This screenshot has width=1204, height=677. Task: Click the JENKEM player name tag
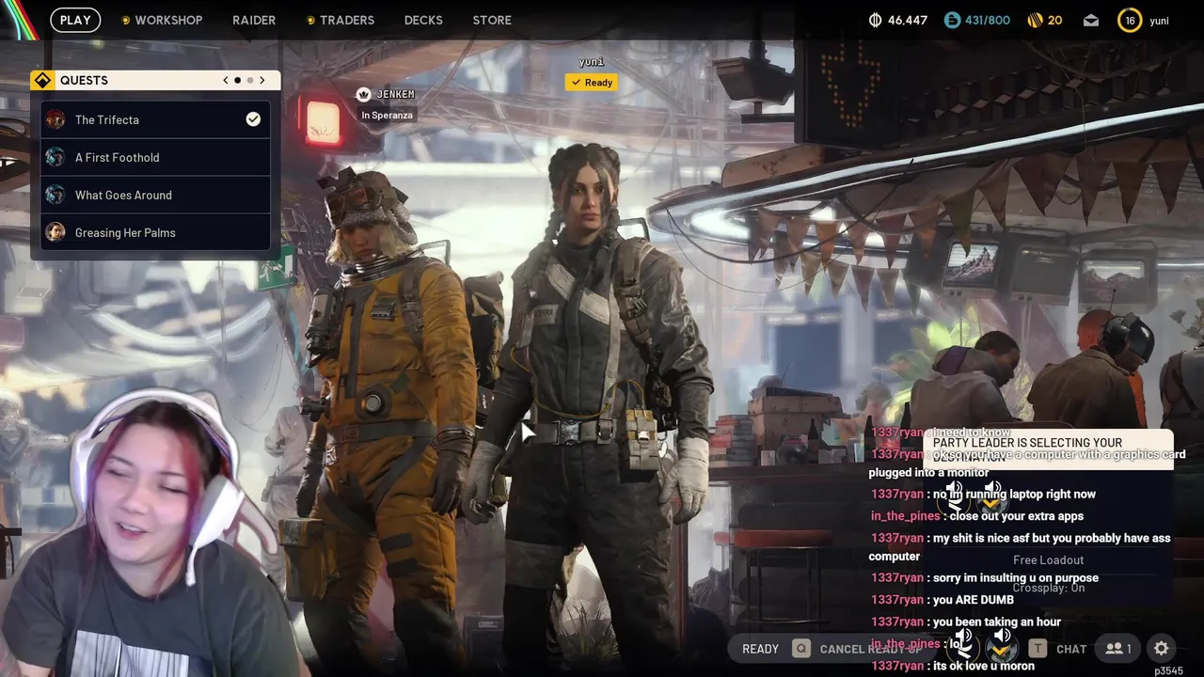tap(395, 94)
